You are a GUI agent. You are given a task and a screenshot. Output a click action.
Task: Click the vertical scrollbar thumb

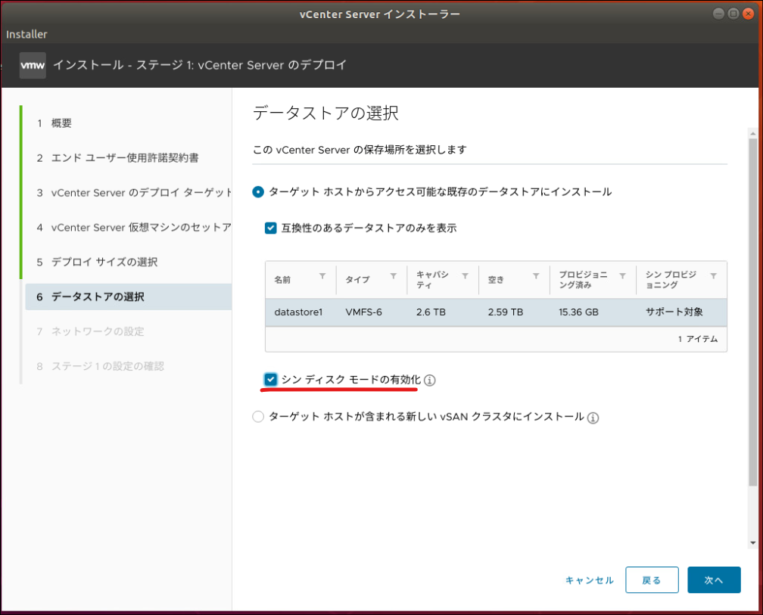pyautogui.click(x=752, y=312)
